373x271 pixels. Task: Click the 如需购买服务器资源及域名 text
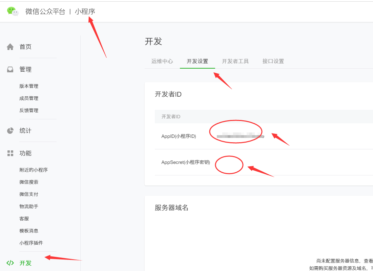click(x=338, y=268)
